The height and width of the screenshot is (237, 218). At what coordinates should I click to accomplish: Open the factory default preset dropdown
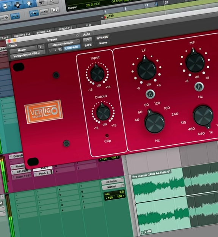64,43
